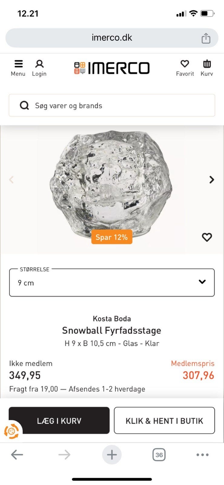Show the 36 open tabs
Image resolution: width=224 pixels, height=485 pixels.
click(x=159, y=454)
